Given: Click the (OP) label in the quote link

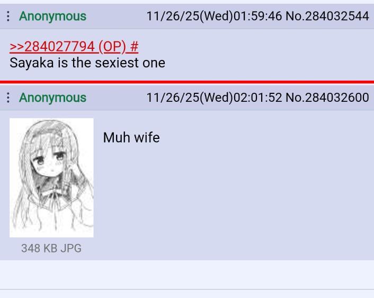Looking at the screenshot, I should coord(112,46).
